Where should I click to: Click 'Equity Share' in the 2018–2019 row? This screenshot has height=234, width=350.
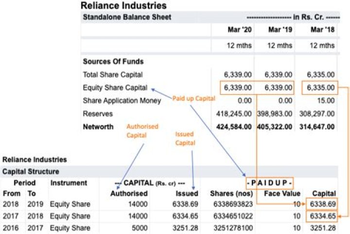[x=70, y=204]
